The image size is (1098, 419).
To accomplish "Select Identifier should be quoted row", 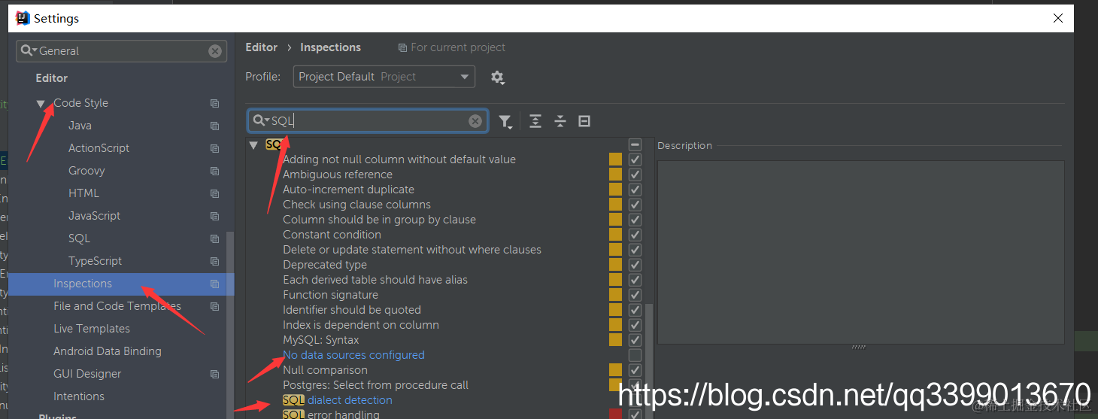I will (x=352, y=310).
